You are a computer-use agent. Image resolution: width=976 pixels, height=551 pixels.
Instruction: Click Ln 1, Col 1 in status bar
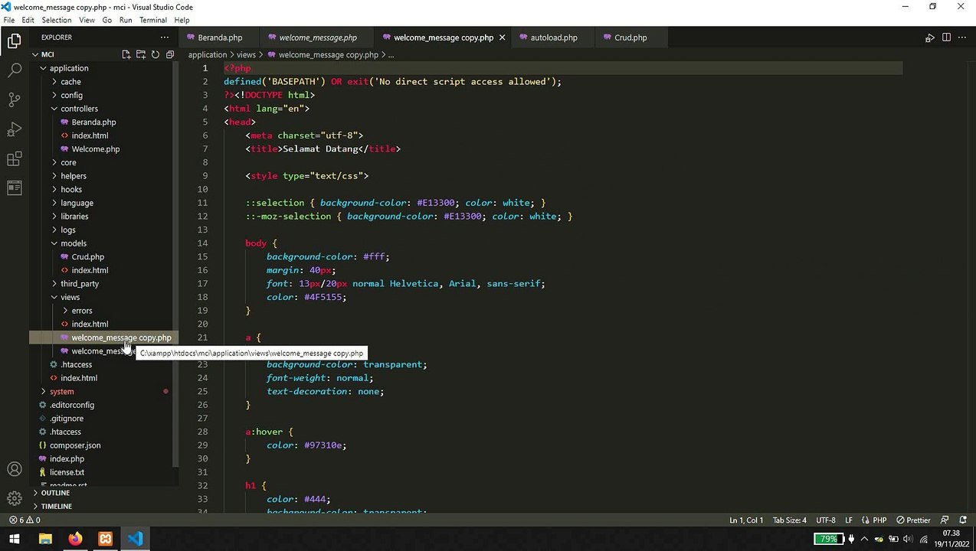tap(745, 520)
